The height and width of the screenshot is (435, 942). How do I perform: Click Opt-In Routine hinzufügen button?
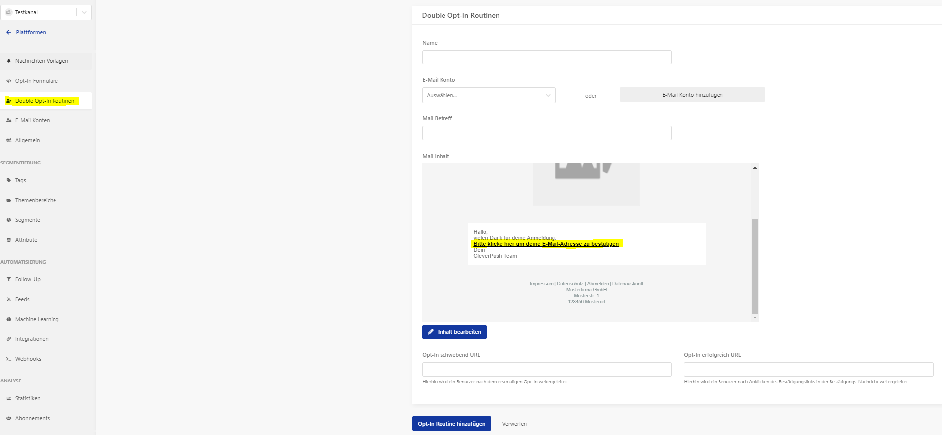coord(451,424)
